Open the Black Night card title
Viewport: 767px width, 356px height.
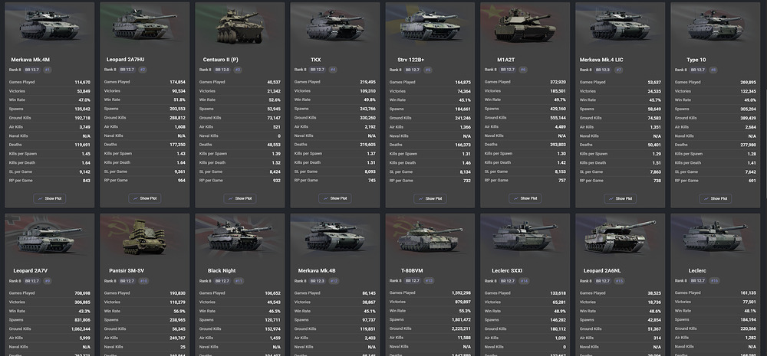[x=222, y=270]
